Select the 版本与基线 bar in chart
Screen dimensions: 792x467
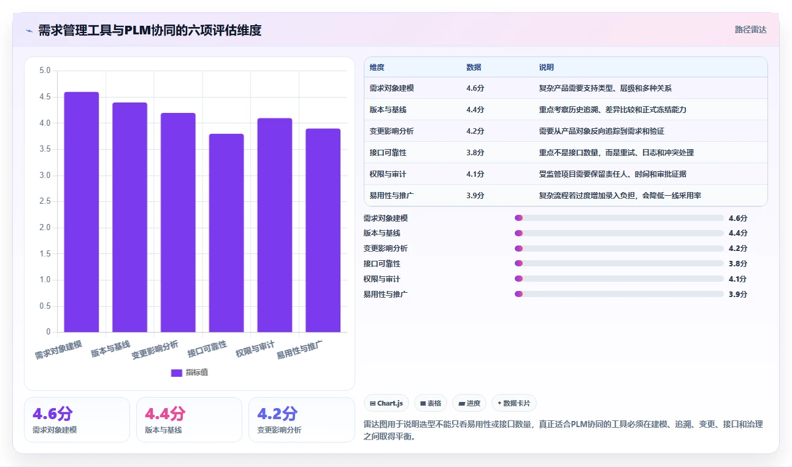129,218
